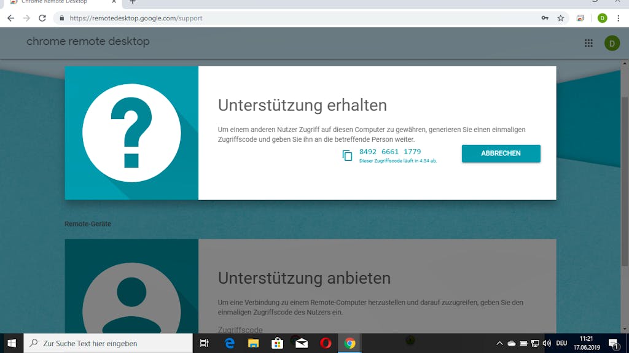Go back to the previous page
Screen dimensions: 629x353
[11, 18]
